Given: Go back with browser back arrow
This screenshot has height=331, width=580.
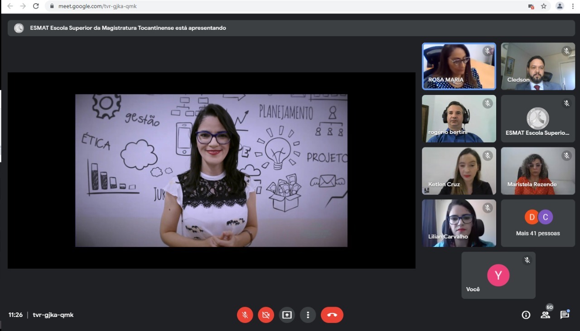Looking at the screenshot, I should coord(10,6).
